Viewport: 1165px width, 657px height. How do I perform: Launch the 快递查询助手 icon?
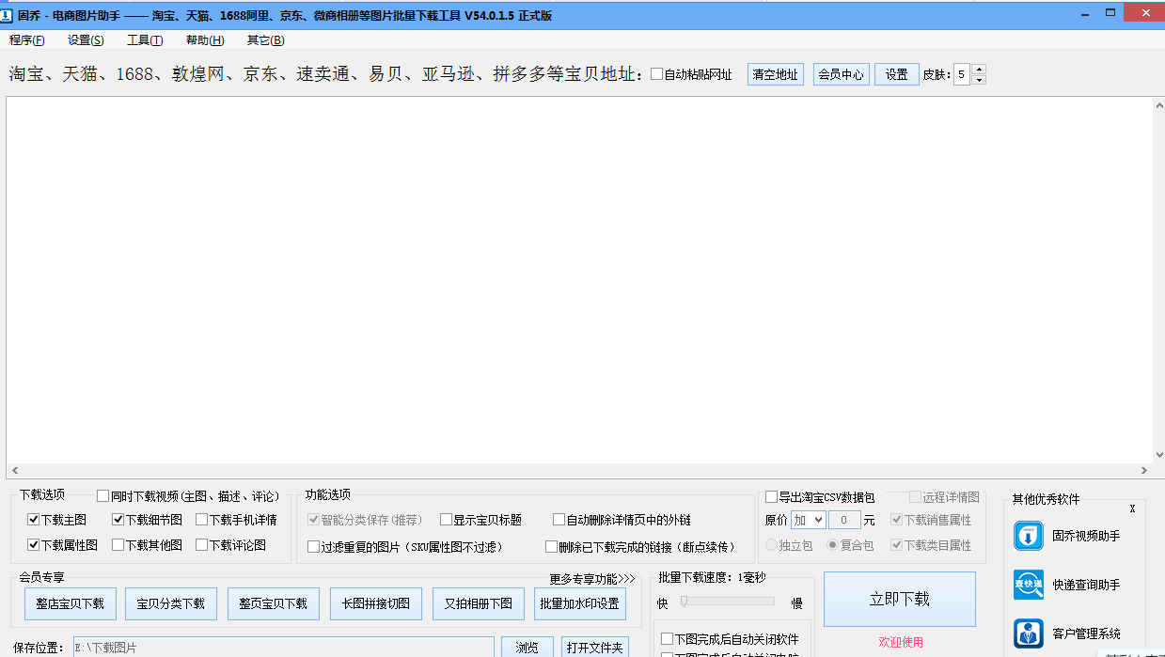tap(1029, 585)
